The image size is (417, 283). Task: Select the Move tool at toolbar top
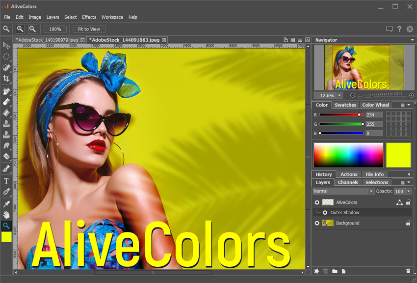coord(6,45)
